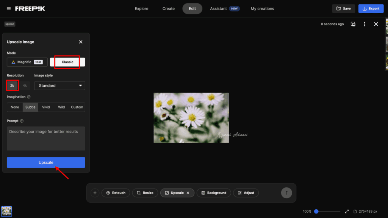Open the three-dot more options menu
Screen dimensions: 388x218
tap(365, 24)
